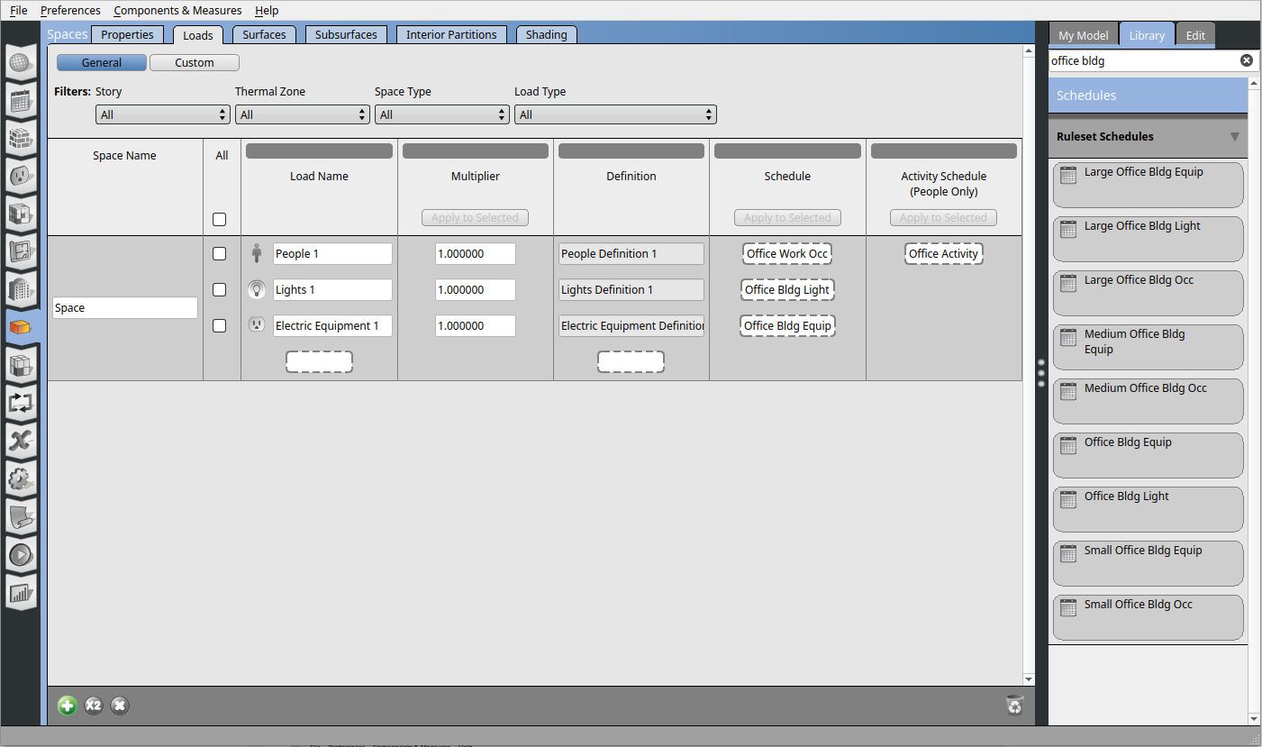Viewport: 1262px width, 747px height.
Task: Click the x2 duplicate object button
Action: point(94,706)
